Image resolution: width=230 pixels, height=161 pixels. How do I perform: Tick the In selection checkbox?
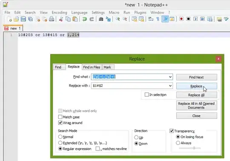coord(147,95)
